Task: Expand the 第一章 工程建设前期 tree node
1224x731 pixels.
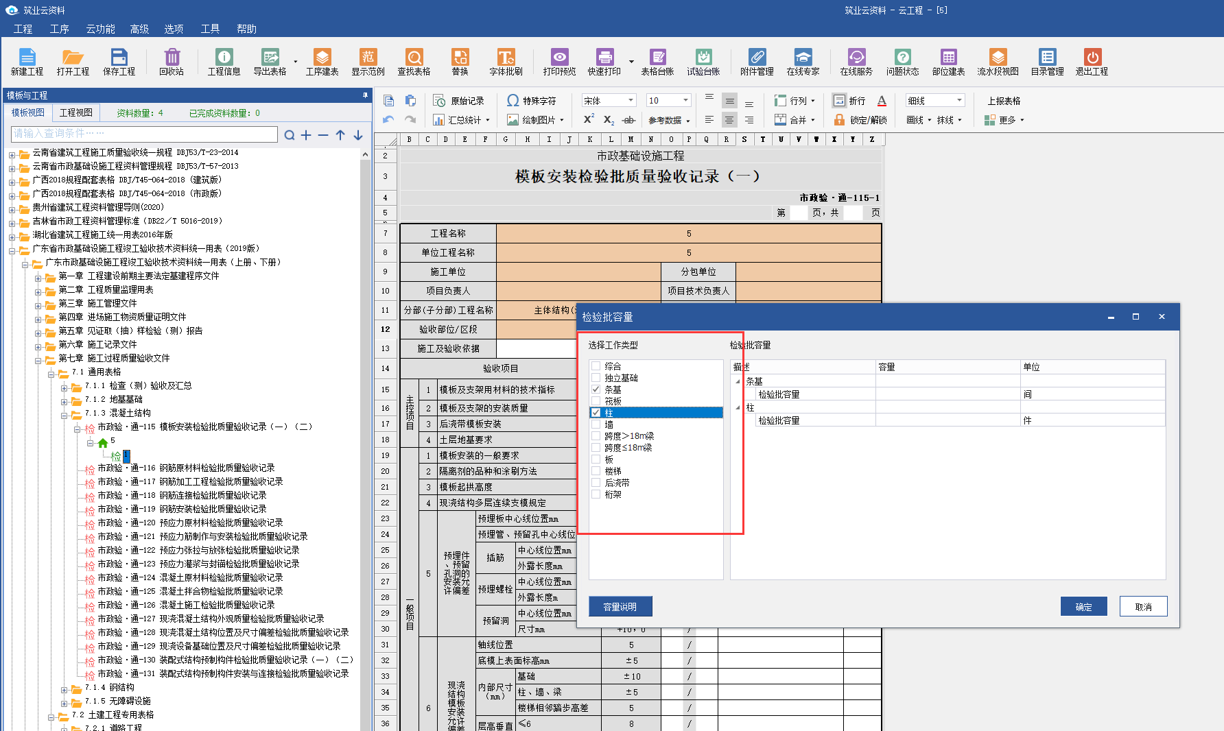Action: tap(38, 278)
